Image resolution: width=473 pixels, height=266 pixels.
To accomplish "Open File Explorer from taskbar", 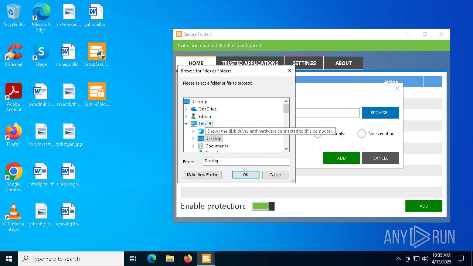I will pyautogui.click(x=170, y=259).
